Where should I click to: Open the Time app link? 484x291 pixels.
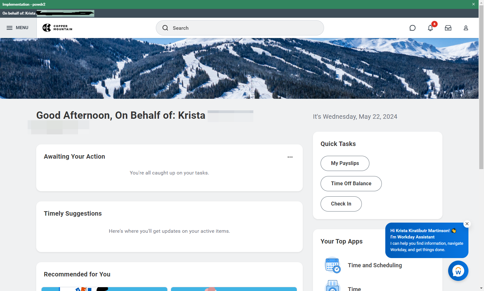tap(354, 289)
